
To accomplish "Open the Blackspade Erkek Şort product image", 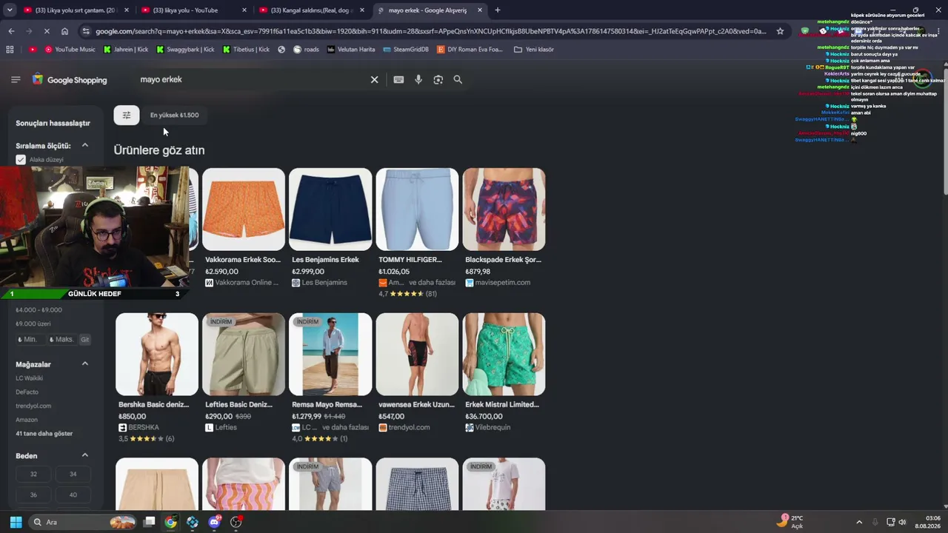I will 504,209.
